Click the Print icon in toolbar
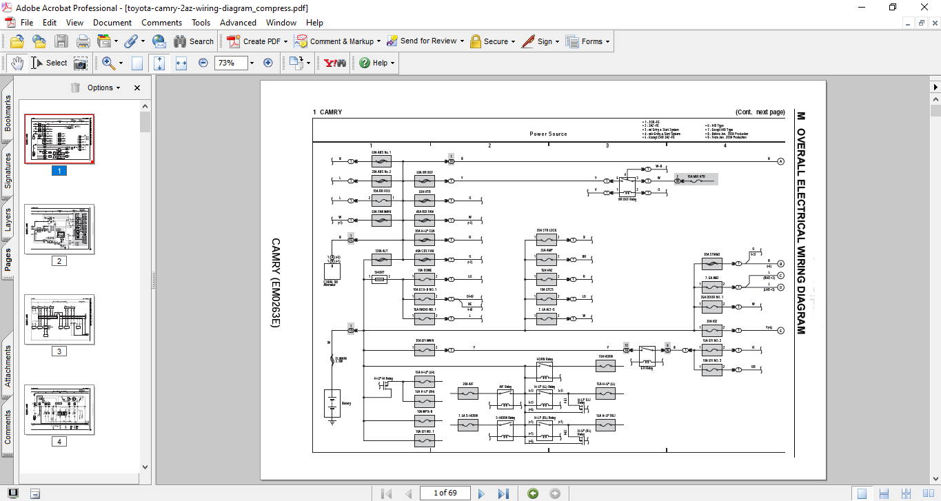This screenshot has height=501, width=941. click(83, 41)
